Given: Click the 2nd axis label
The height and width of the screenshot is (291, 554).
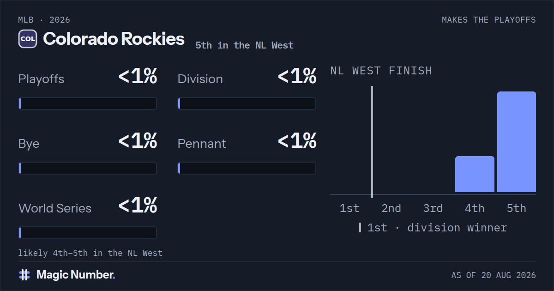Looking at the screenshot, I should point(391,208).
